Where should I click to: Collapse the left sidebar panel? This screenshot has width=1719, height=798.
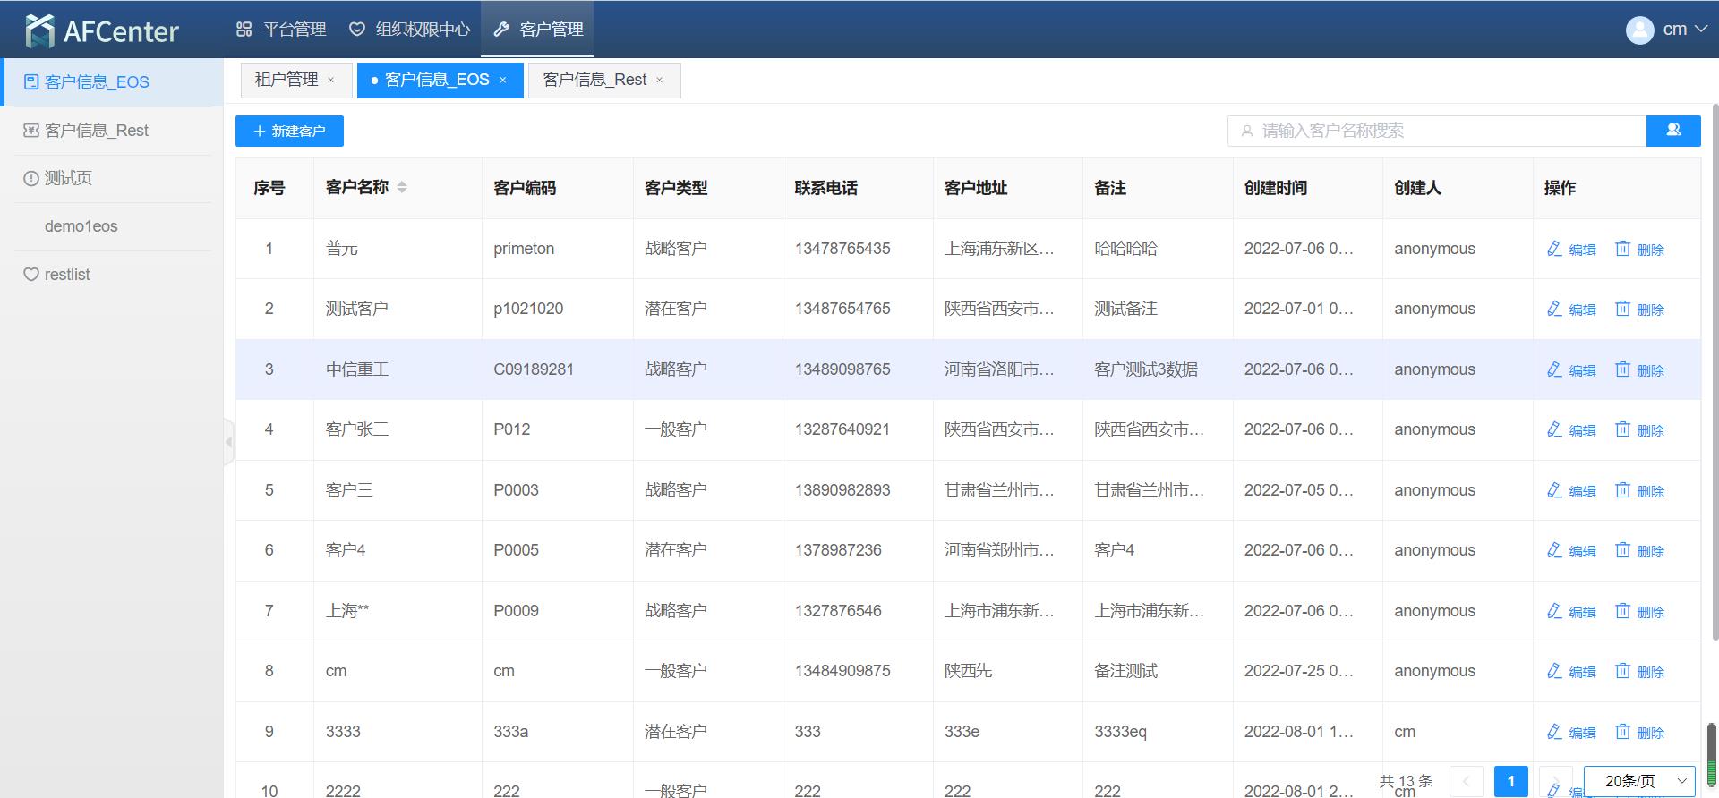tap(229, 441)
